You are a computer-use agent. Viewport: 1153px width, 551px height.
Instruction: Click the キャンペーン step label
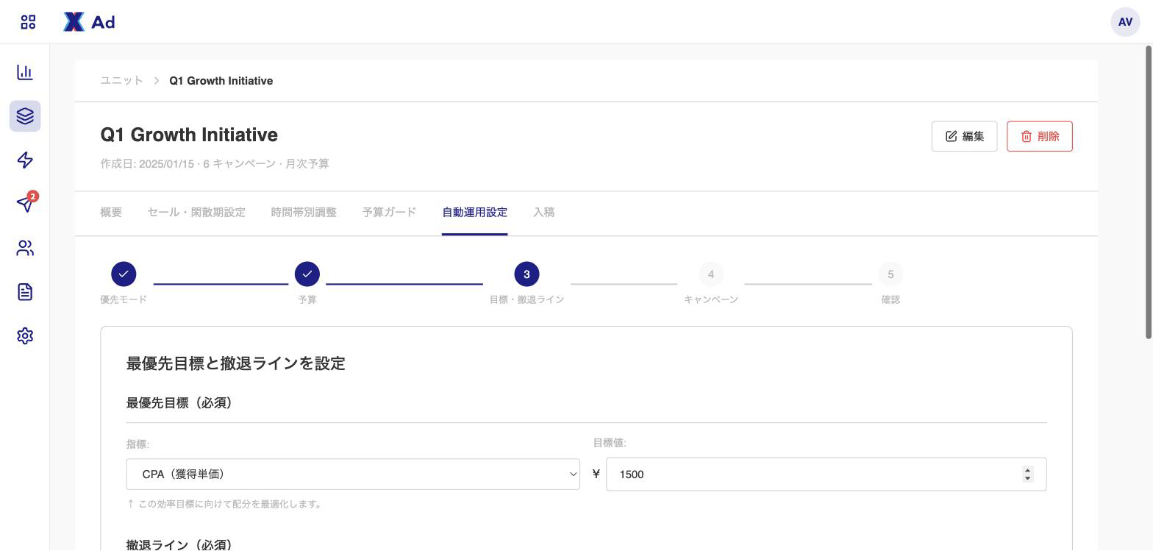click(x=711, y=299)
